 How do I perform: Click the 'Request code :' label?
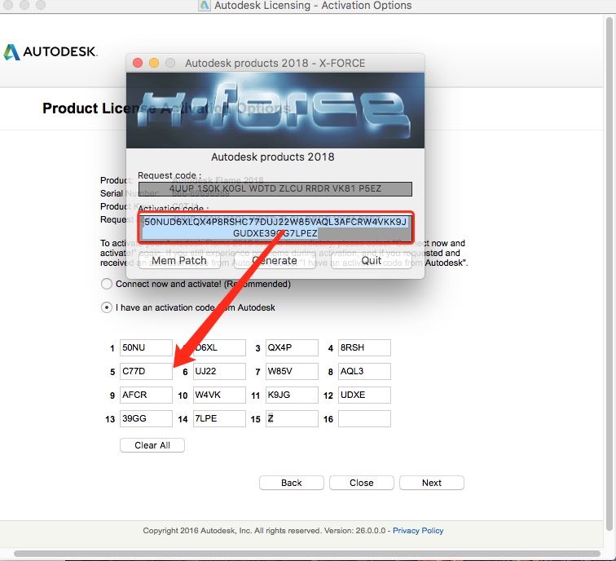pyautogui.click(x=169, y=175)
